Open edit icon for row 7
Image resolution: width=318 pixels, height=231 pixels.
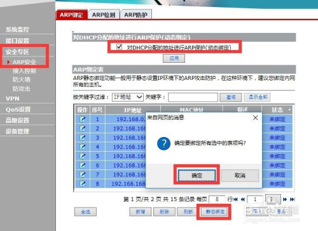83,175
